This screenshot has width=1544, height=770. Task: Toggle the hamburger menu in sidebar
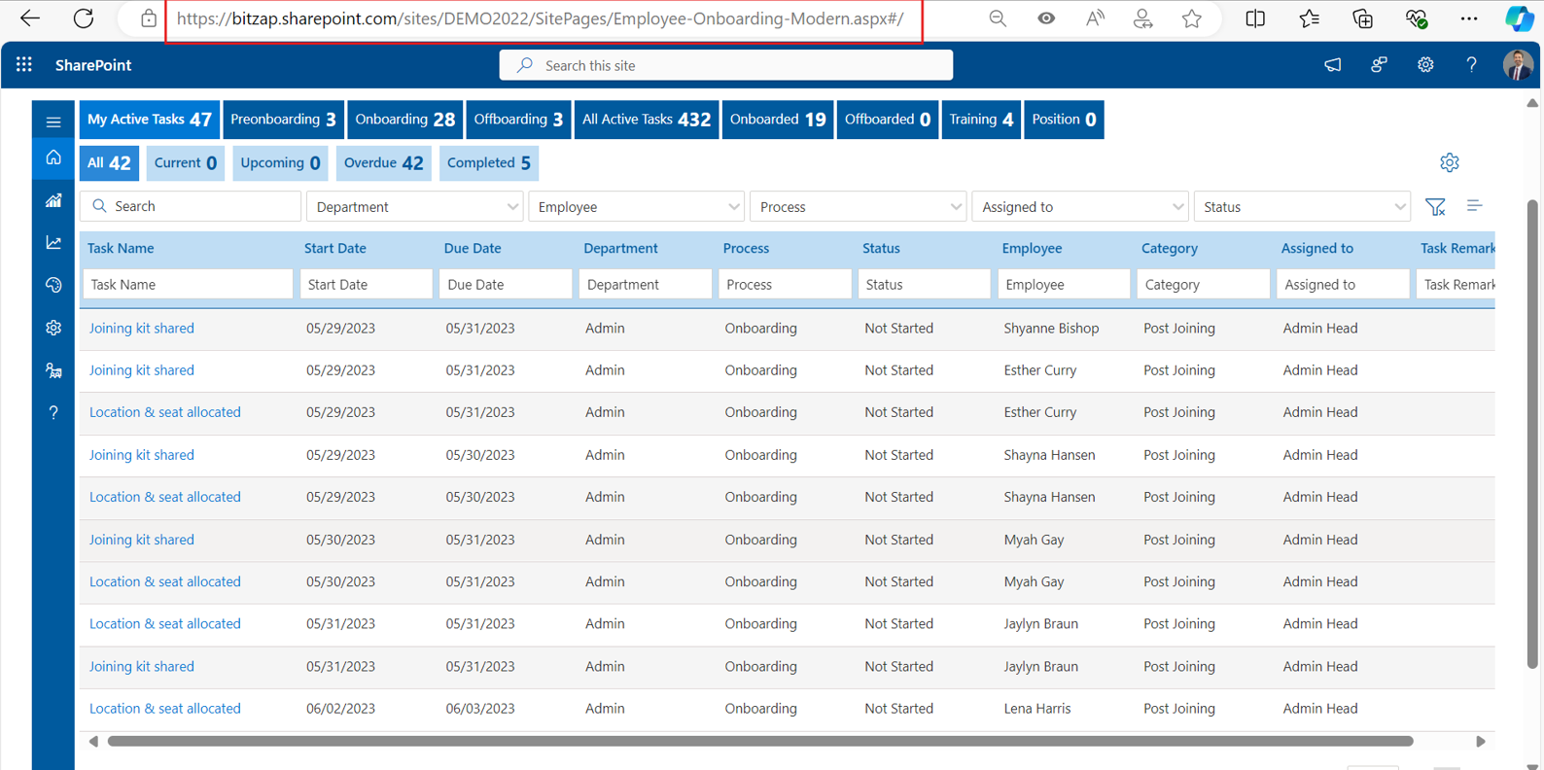(x=53, y=122)
